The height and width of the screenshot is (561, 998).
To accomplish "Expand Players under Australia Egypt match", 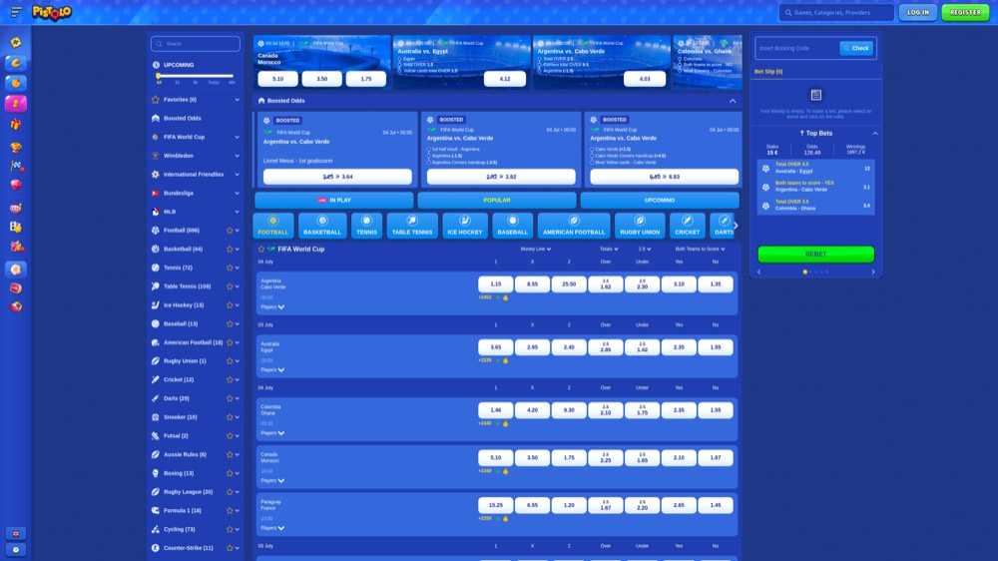I will (272, 370).
